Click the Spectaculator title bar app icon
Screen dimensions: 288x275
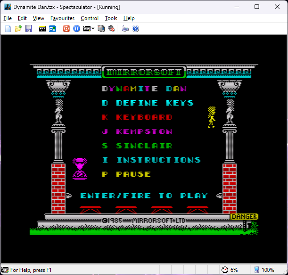point(8,7)
